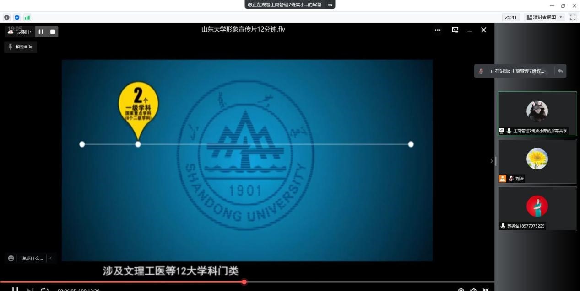Open the screen-share banner menu at top
Viewport: 580px width, 291px height.
pos(330,5)
